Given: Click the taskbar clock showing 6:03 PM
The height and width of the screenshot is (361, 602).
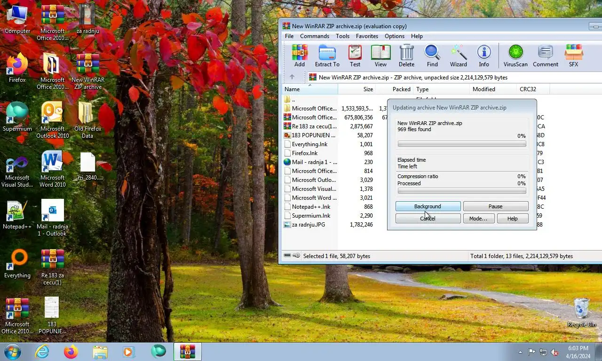Looking at the screenshot, I should point(578,352).
